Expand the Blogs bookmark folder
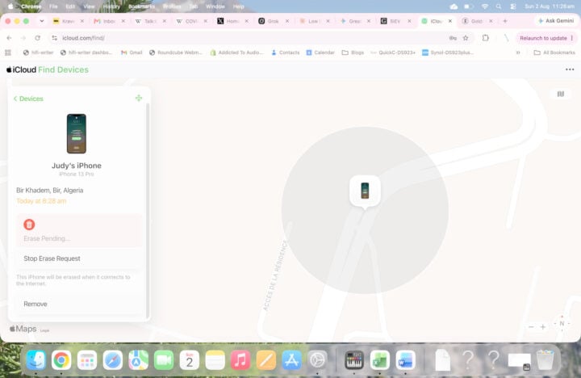This screenshot has height=378, width=581. tap(353, 52)
